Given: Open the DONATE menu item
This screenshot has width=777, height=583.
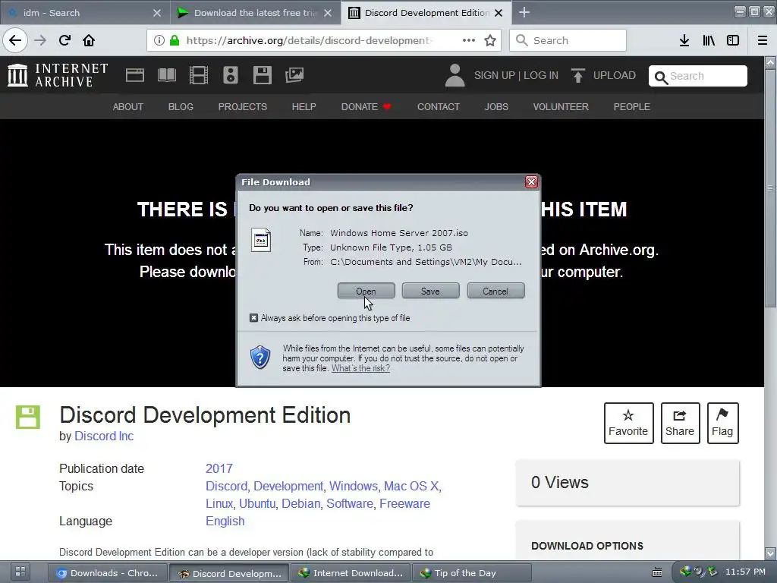Looking at the screenshot, I should pyautogui.click(x=366, y=106).
